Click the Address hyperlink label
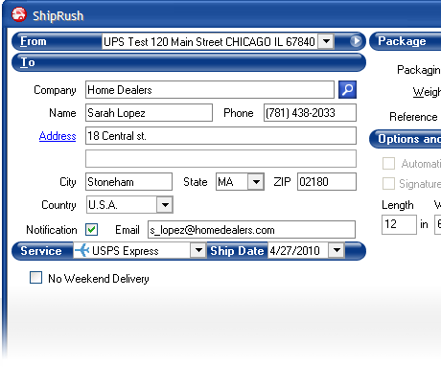Viewport: 441px width, 367px height. [x=58, y=136]
